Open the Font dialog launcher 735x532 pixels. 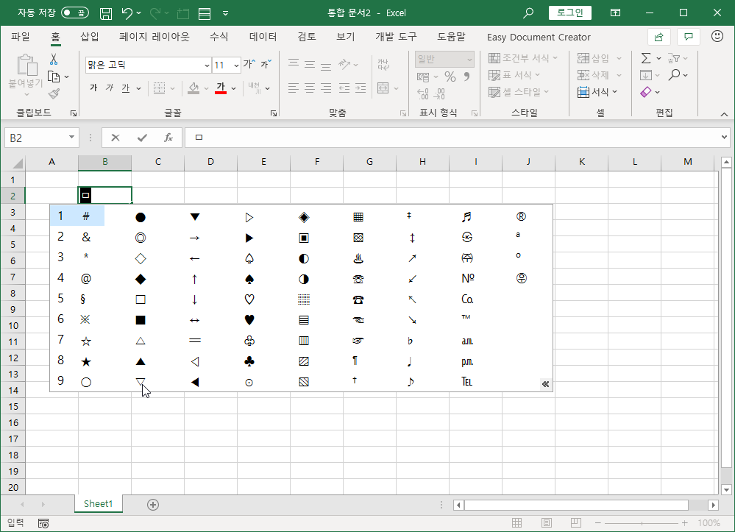pos(274,113)
